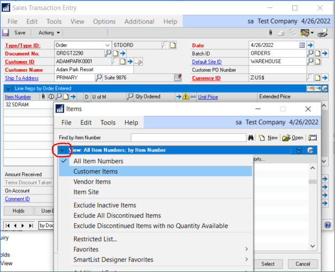335x272 pixels.
Task: Click the Save toolbar icon
Action: [15, 33]
